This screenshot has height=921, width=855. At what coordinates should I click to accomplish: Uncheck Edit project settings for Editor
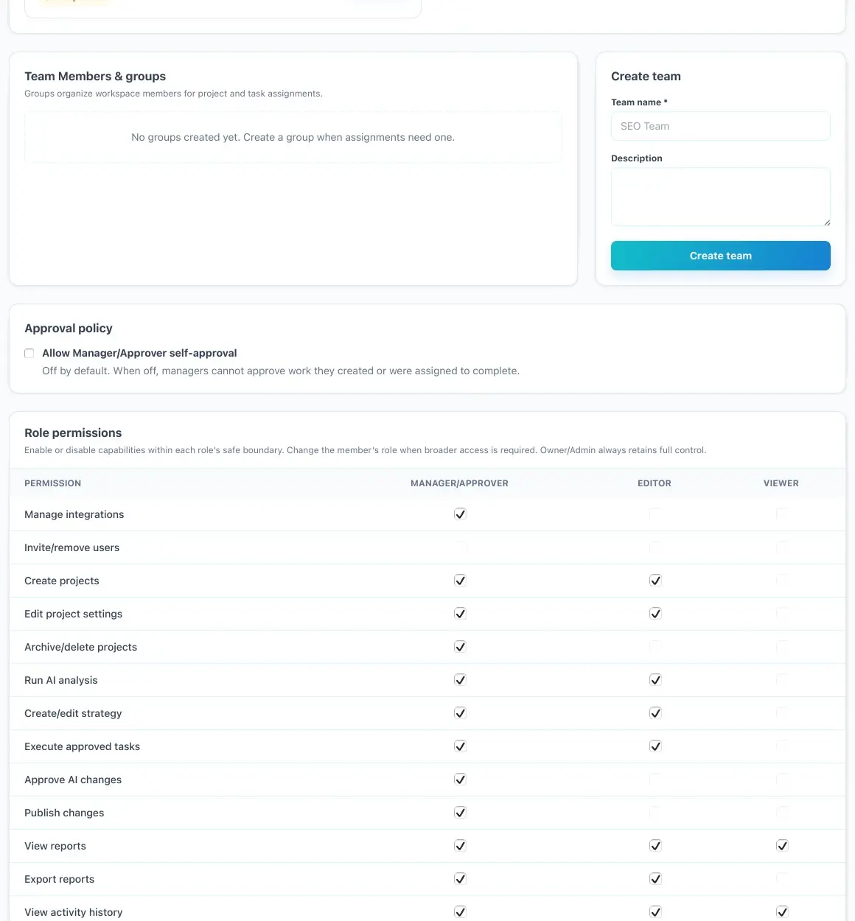(x=655, y=614)
